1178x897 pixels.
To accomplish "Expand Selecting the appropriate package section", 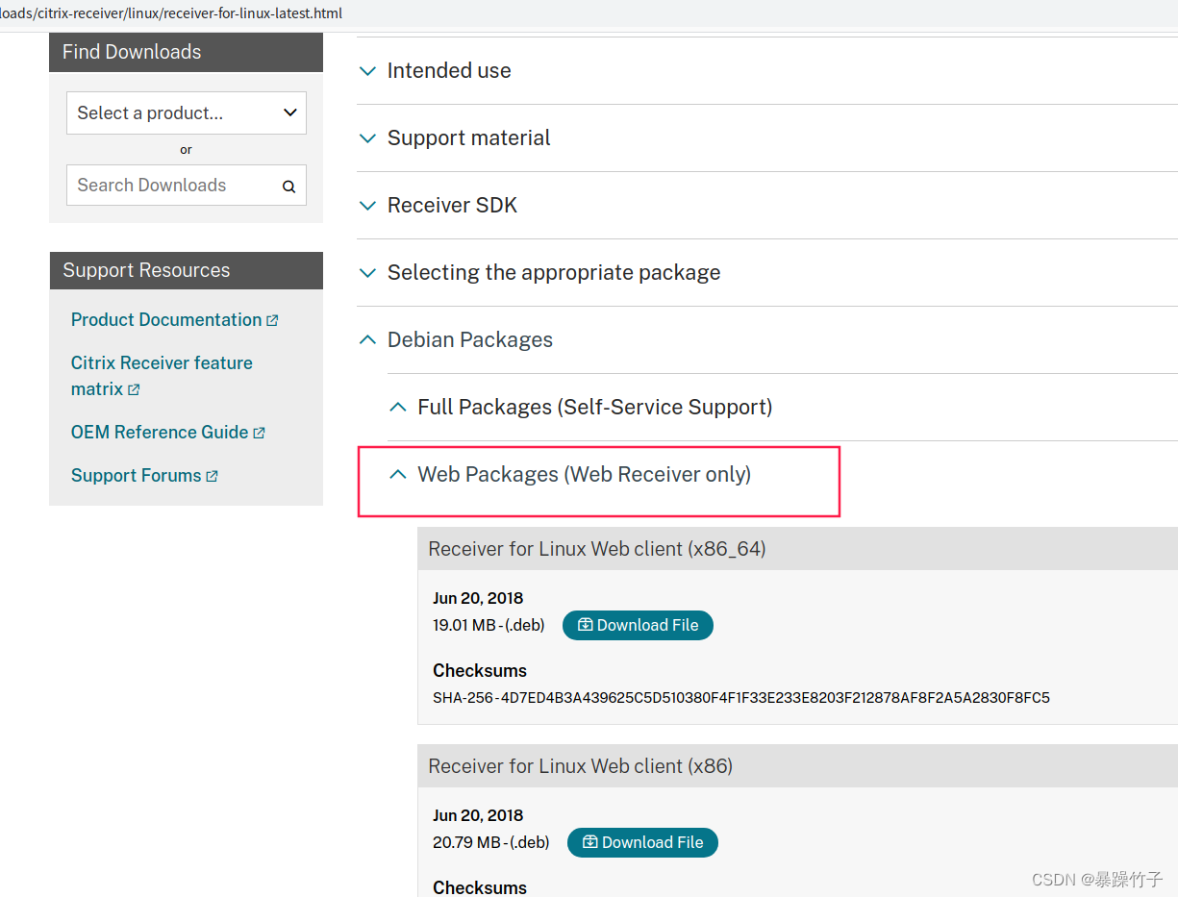I will pos(553,272).
